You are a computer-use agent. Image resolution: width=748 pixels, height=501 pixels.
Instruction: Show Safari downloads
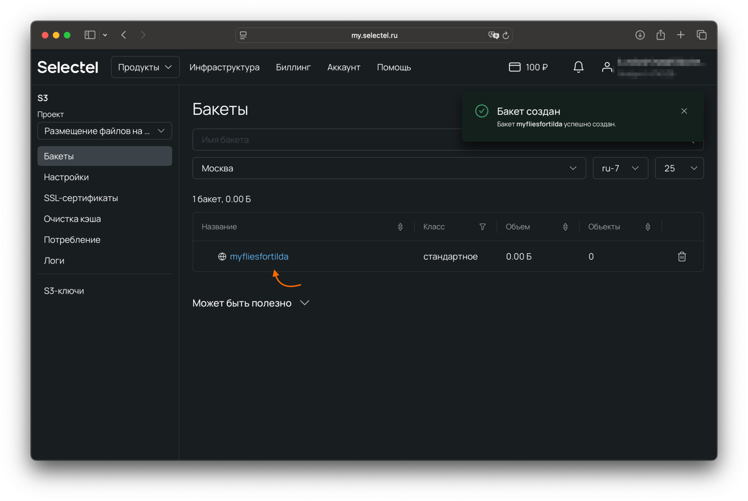click(640, 35)
